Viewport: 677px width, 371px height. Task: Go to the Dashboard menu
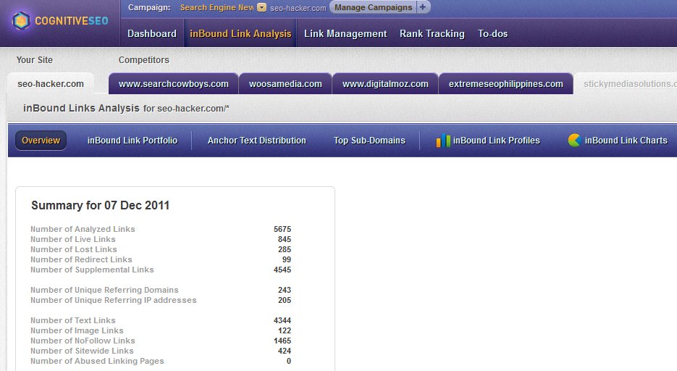coord(152,33)
